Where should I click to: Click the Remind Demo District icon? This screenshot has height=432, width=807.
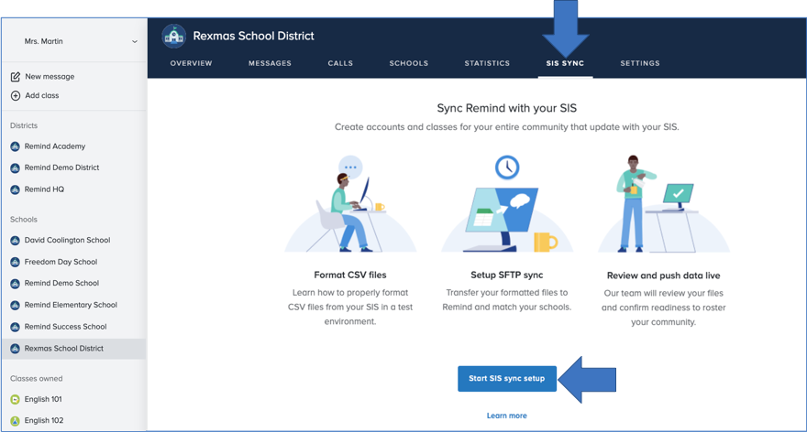(x=15, y=167)
